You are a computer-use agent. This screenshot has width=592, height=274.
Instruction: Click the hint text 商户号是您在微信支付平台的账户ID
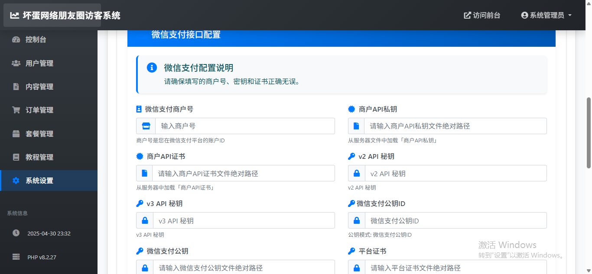[180, 140]
